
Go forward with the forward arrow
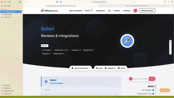pos(29,2)
